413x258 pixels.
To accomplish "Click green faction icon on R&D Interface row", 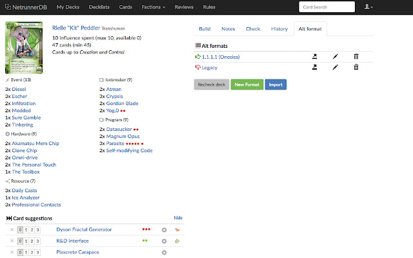I will pos(177,241).
